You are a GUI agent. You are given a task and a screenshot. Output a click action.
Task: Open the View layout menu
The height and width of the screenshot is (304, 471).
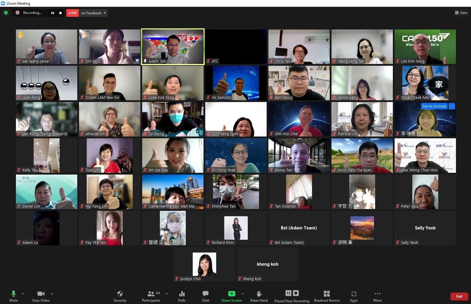[461, 13]
